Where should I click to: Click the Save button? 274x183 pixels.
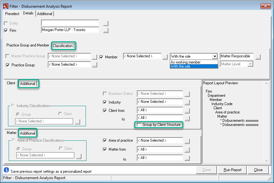pos(207,170)
